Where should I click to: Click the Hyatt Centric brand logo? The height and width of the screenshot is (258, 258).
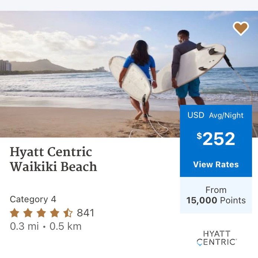(217, 238)
